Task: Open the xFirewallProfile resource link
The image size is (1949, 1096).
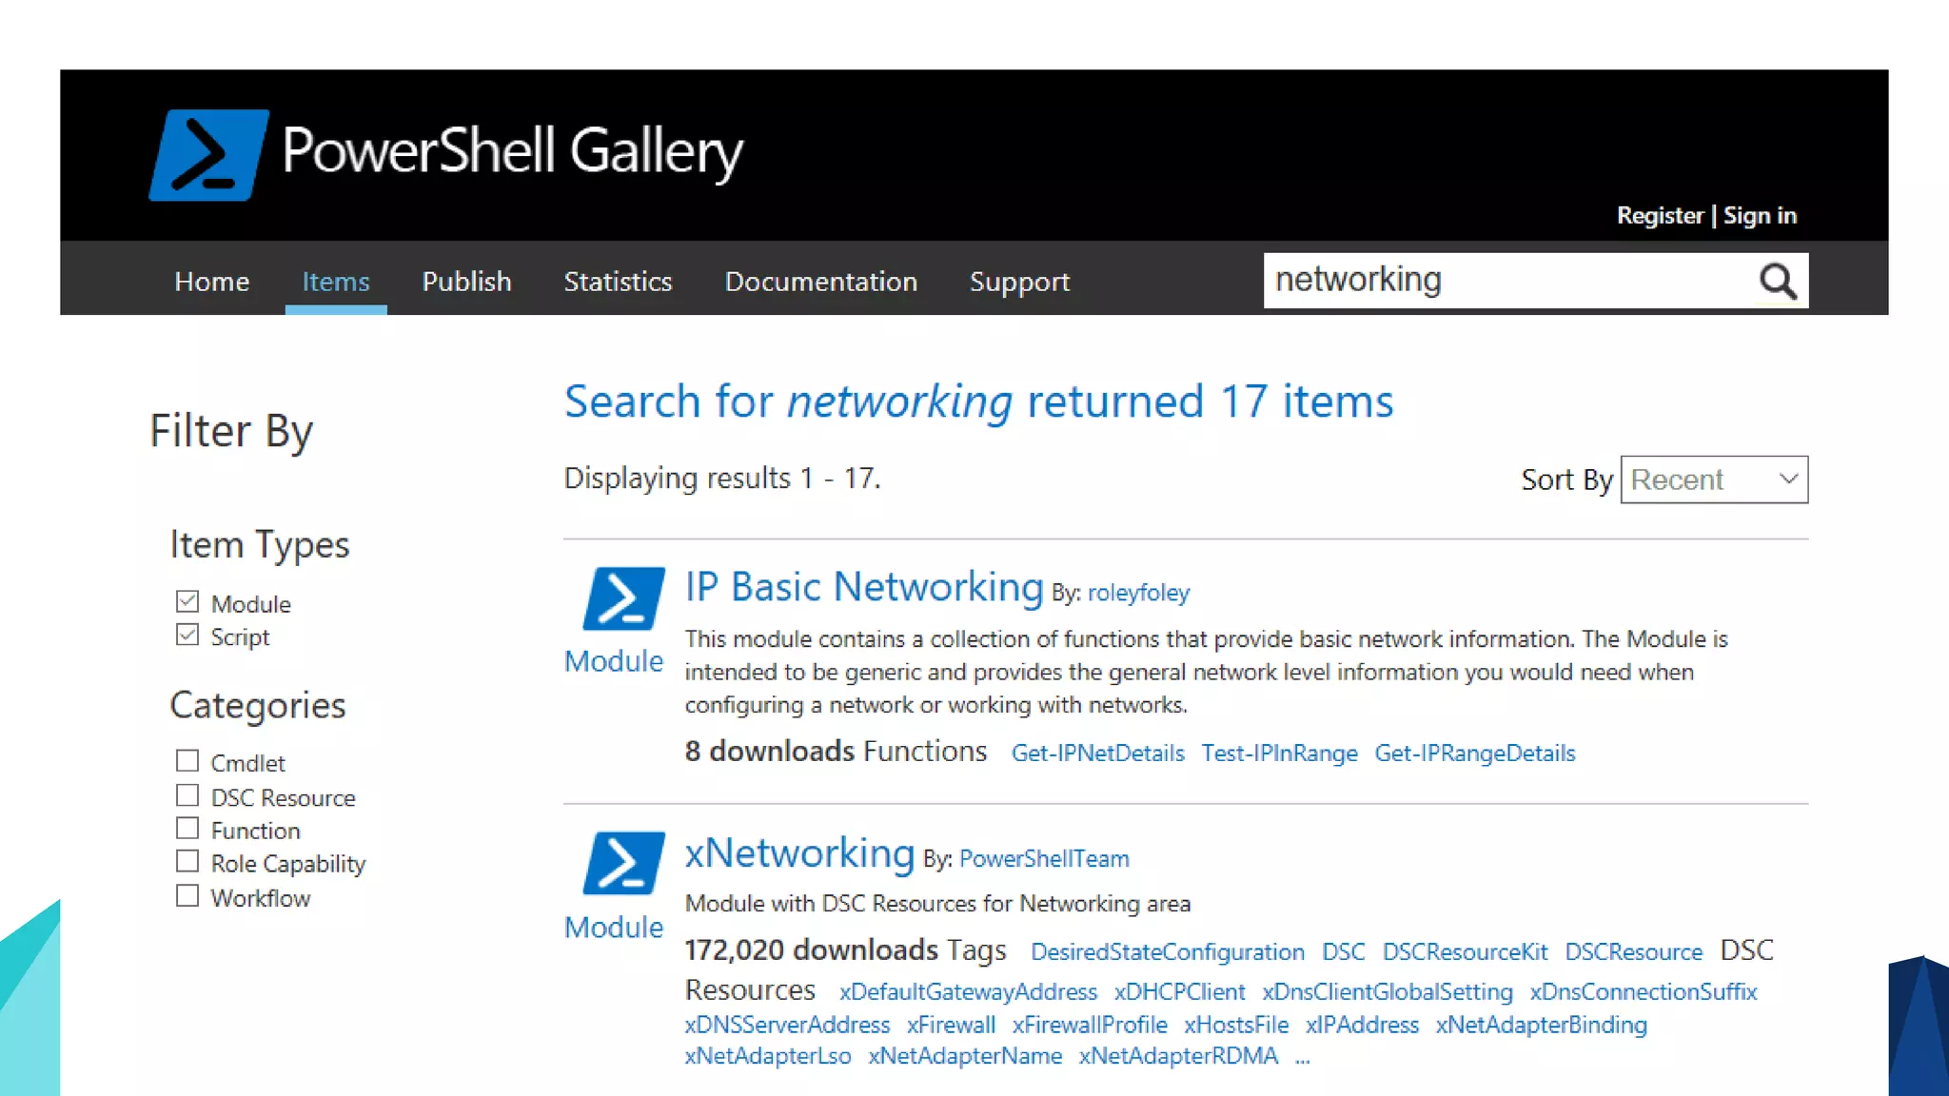Action: [1090, 1026]
